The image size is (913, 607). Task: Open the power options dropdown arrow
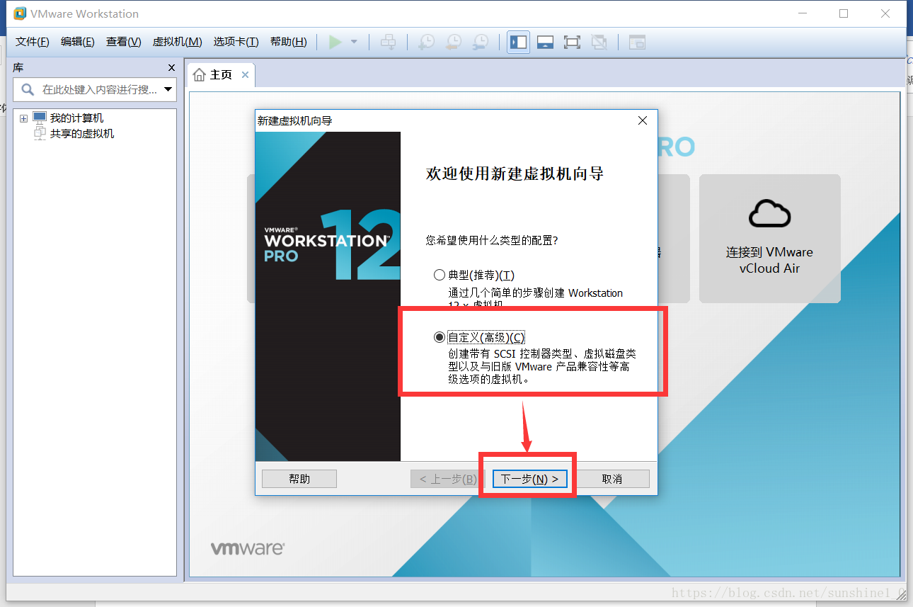point(352,42)
